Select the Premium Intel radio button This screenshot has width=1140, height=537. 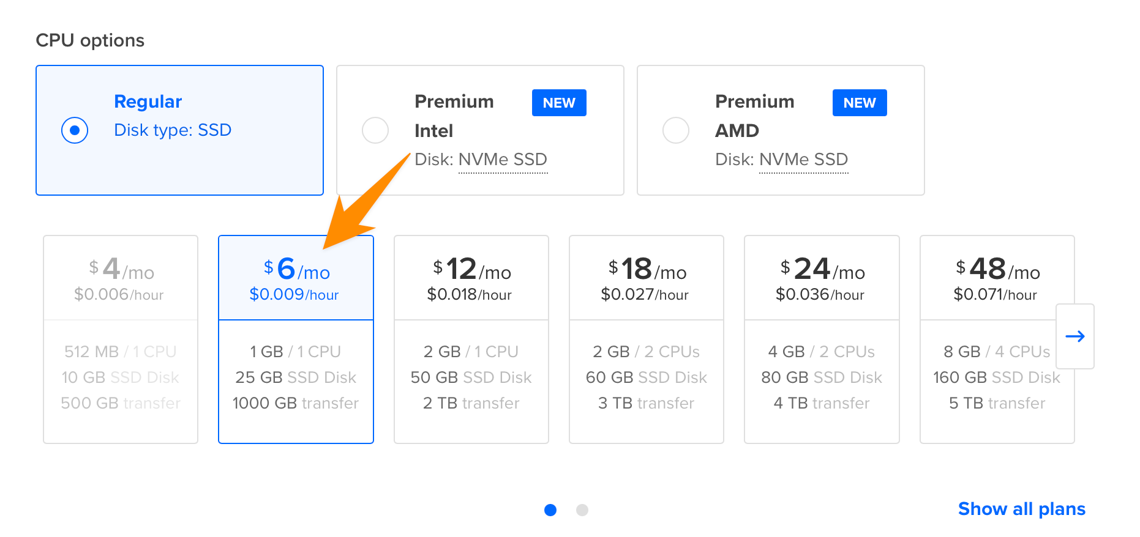[375, 130]
